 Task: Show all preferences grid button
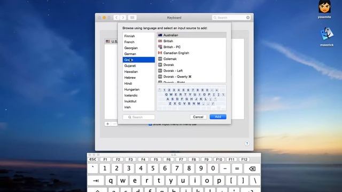coord(132,18)
